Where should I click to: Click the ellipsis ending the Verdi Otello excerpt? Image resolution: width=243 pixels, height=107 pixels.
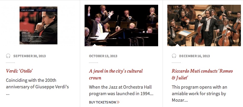coord(8,94)
